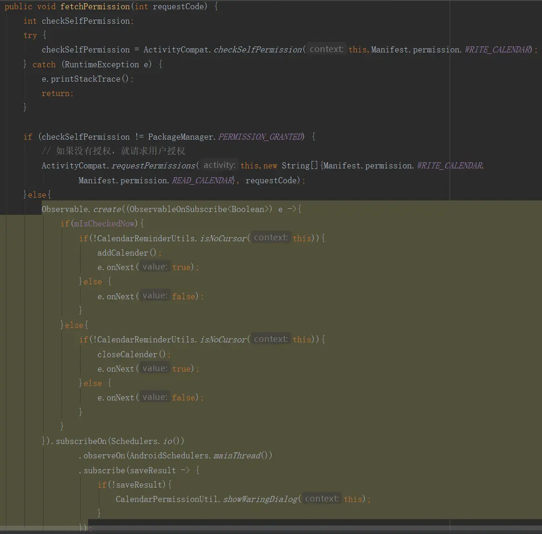Click the horizontal scrollbar at editor bottom
This screenshot has height=534, width=542.
point(271,528)
